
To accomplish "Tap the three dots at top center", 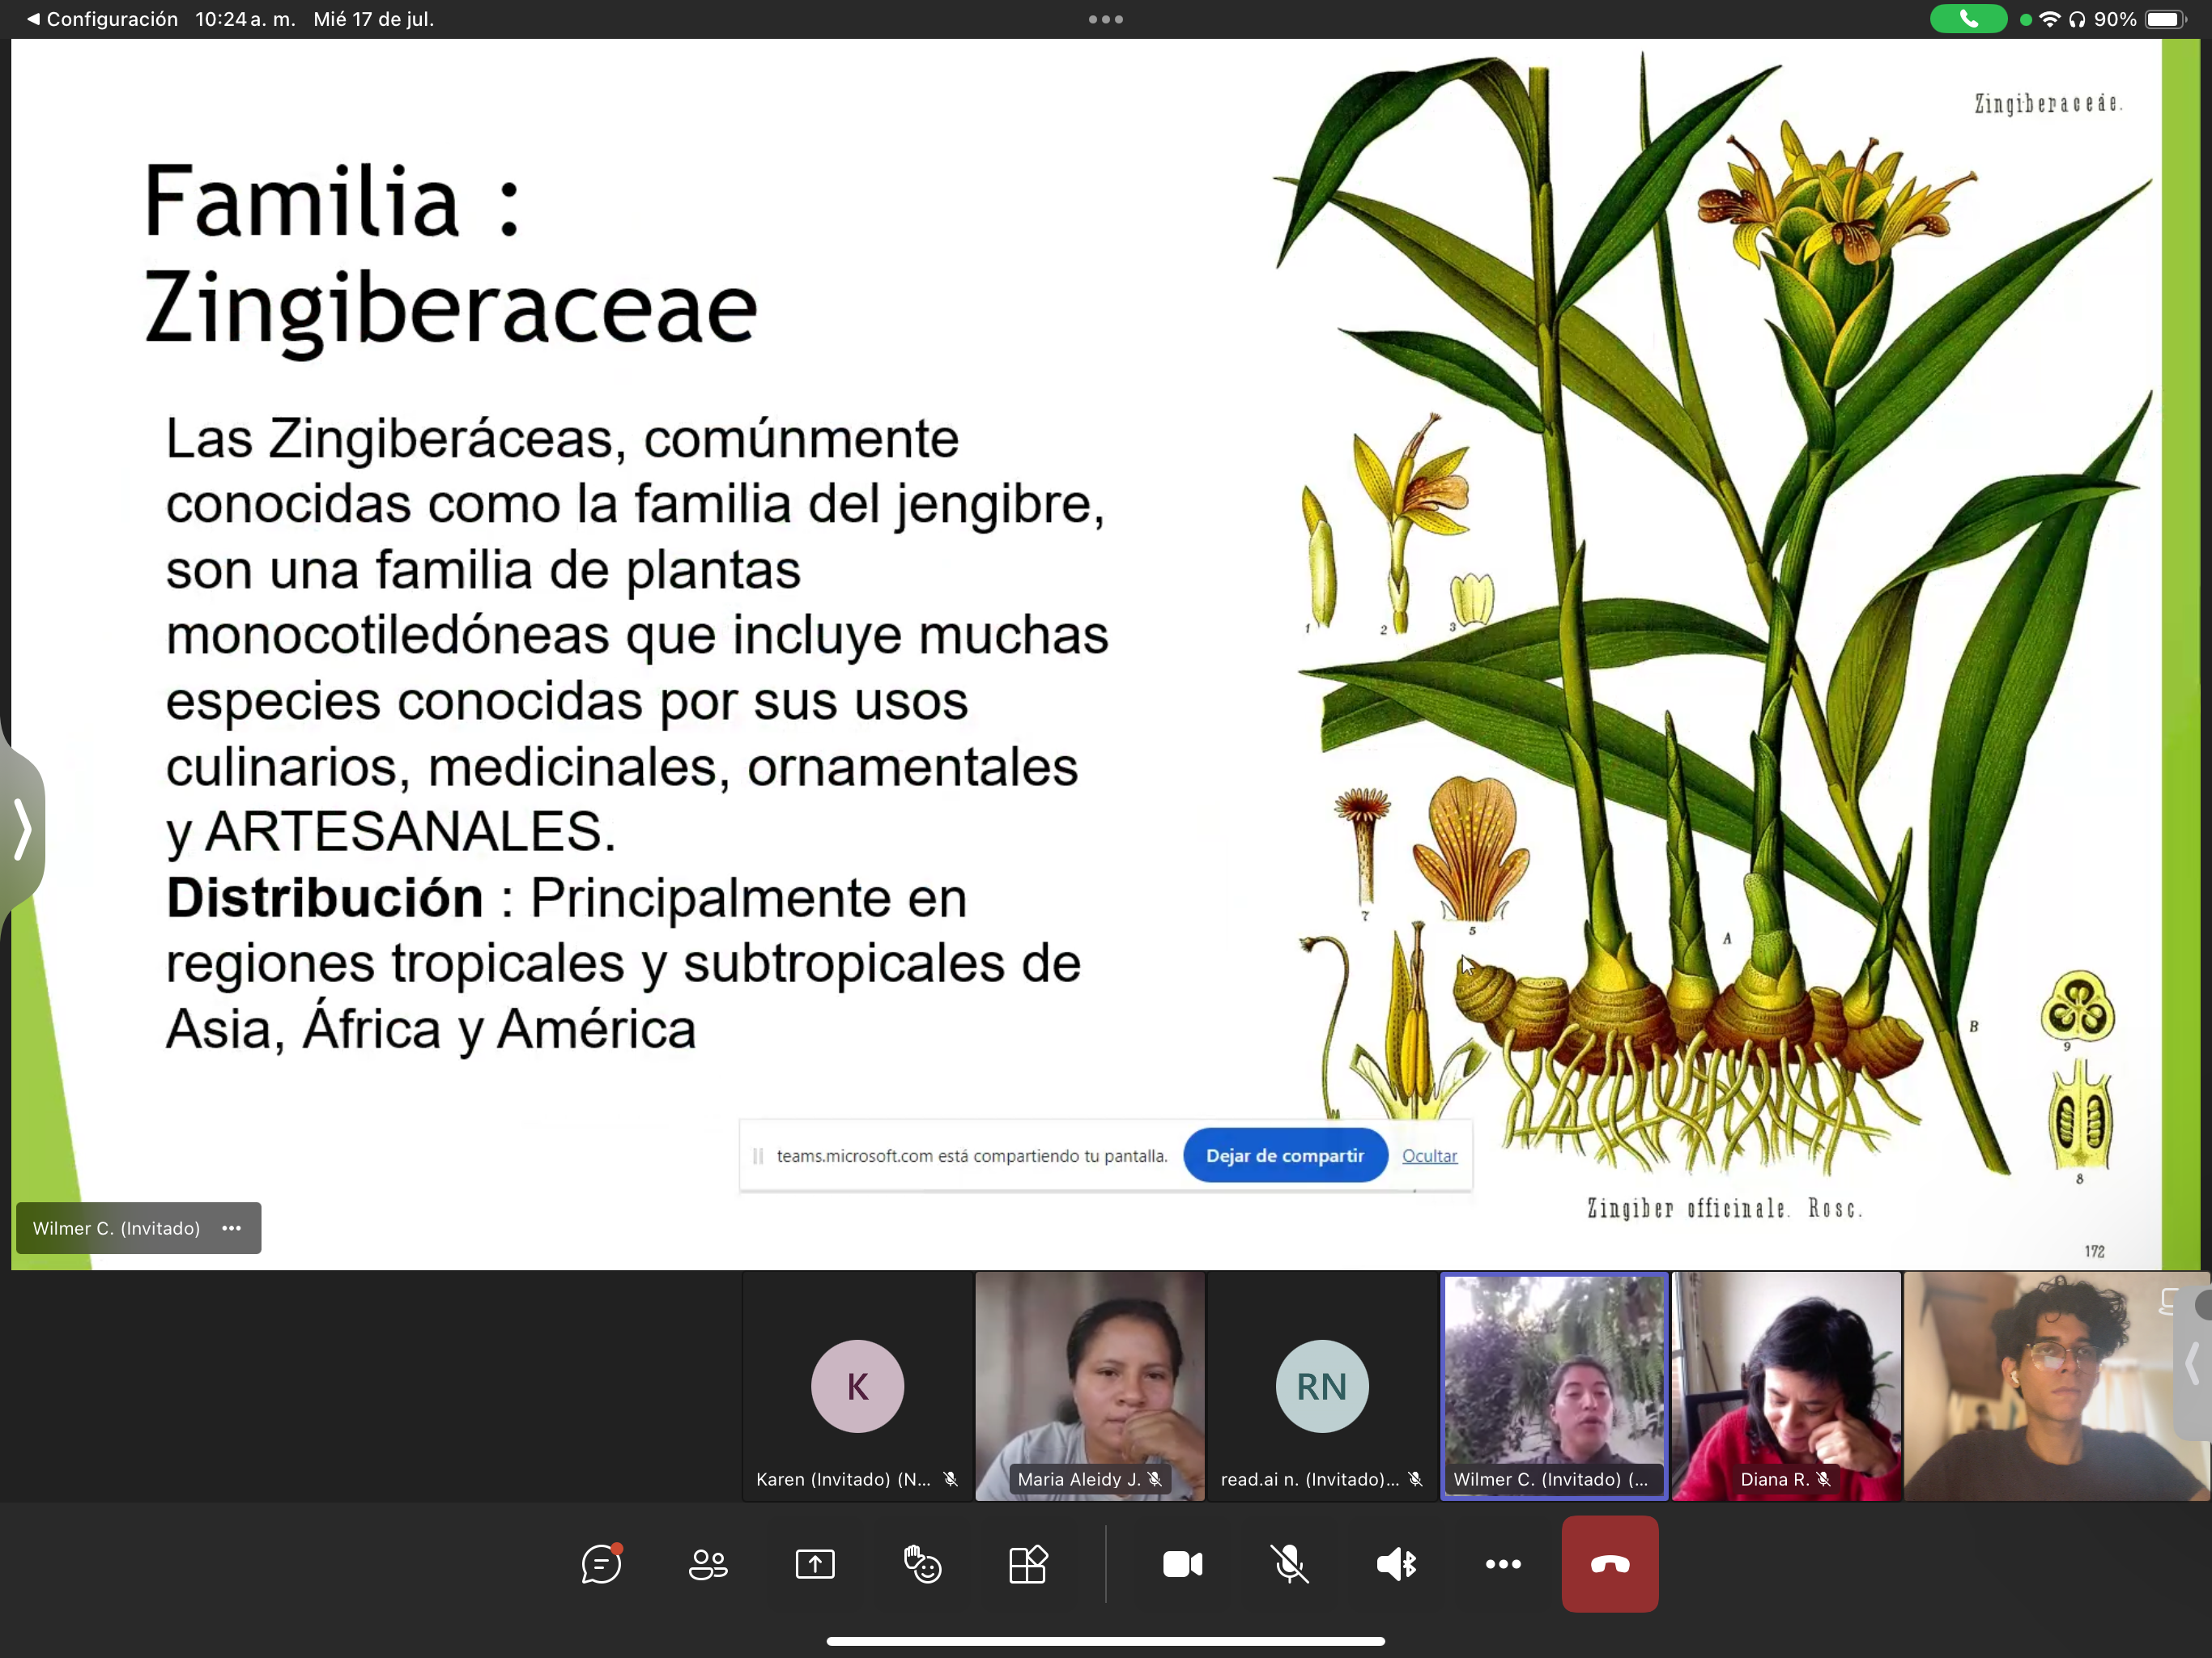I will pyautogui.click(x=1105, y=19).
